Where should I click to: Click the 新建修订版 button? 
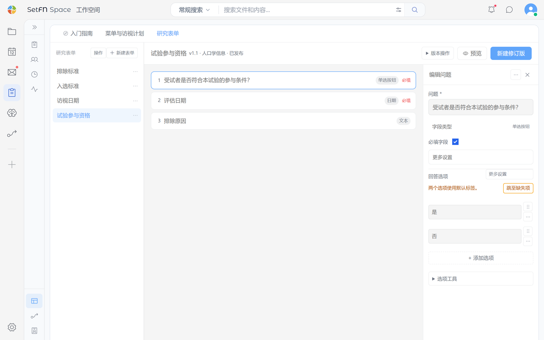(x=511, y=53)
